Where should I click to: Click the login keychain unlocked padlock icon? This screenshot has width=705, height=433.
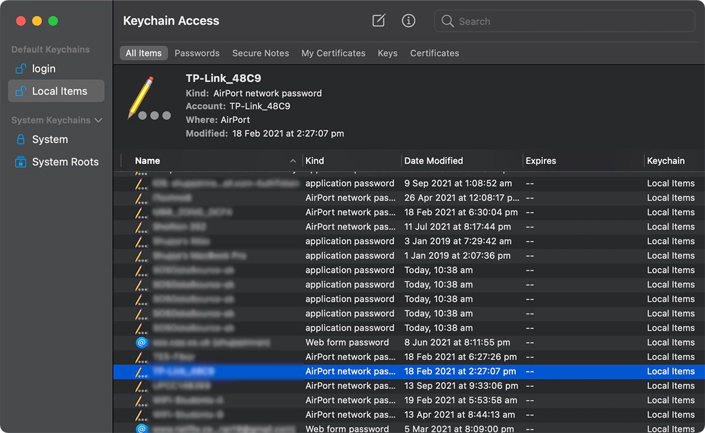pyautogui.click(x=21, y=69)
